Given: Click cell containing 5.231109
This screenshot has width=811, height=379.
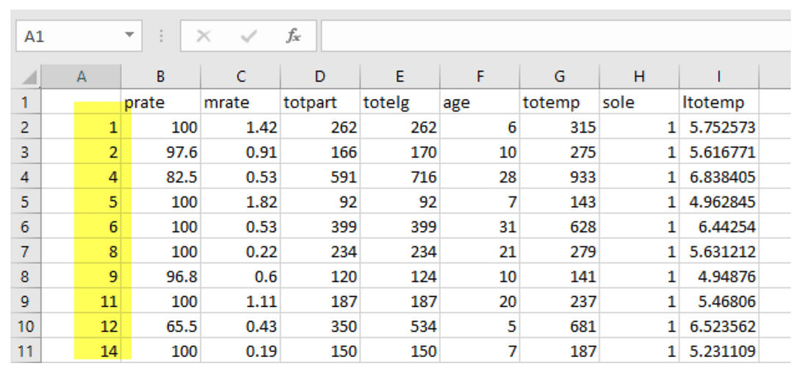Looking at the screenshot, I should (x=719, y=350).
